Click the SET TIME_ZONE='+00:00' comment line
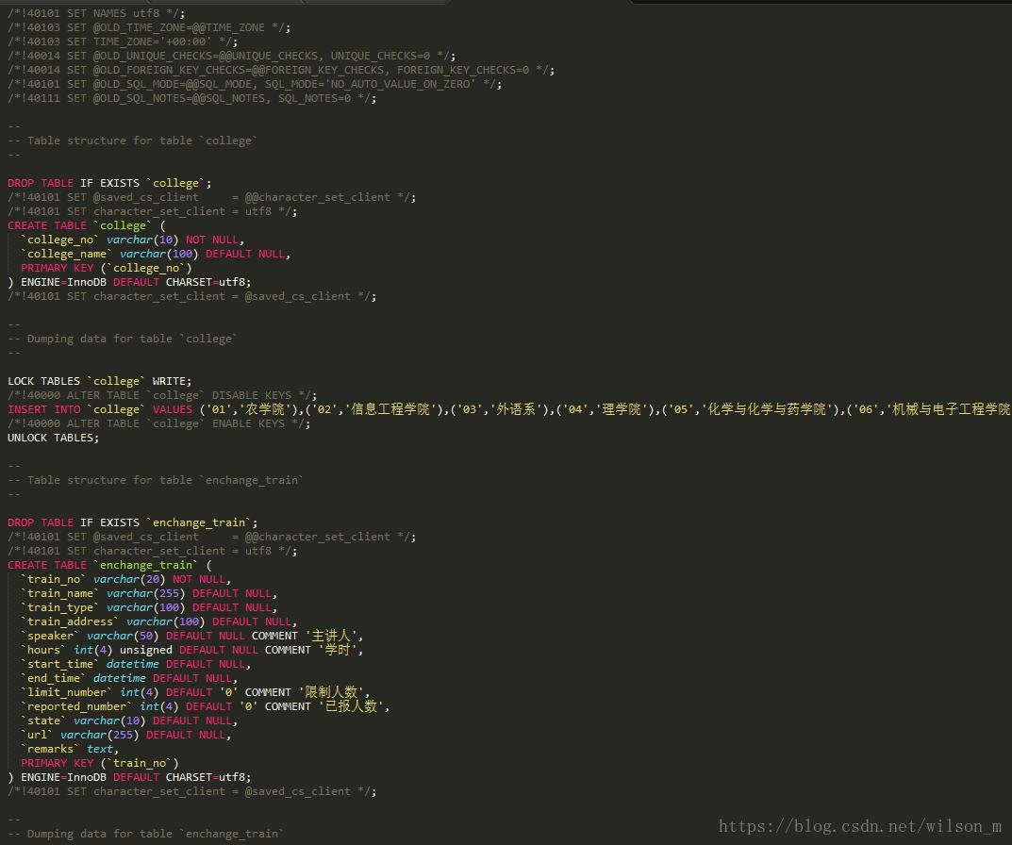This screenshot has width=1012, height=845. coord(123,41)
